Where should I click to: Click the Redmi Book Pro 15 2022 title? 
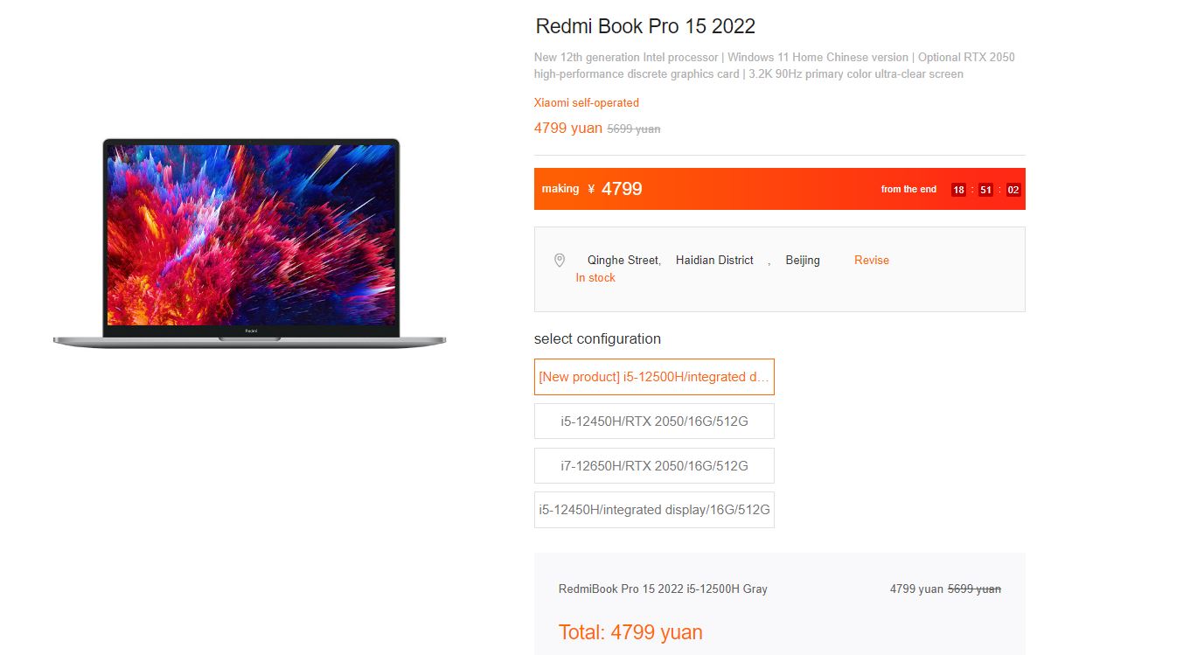tap(645, 26)
